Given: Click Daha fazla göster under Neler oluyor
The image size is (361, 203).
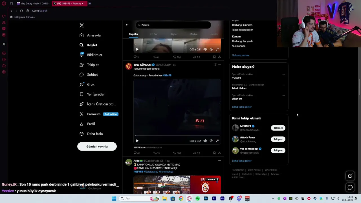Looking at the screenshot, I should tap(242, 107).
